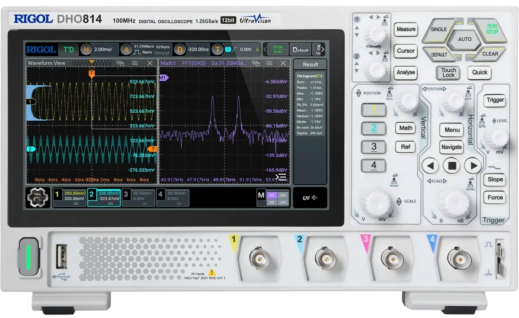Tap the orange H horizontal timebase icon
519x318 pixels.
86,49
